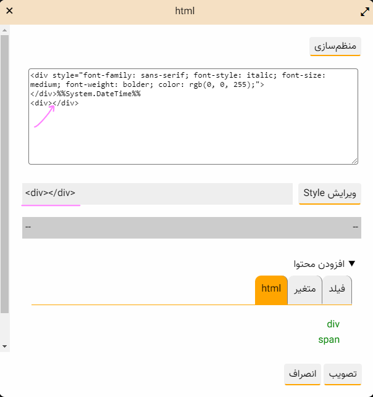Close the html dialog with the X icon
Viewport: 373px width, 397px height.
(x=10, y=11)
